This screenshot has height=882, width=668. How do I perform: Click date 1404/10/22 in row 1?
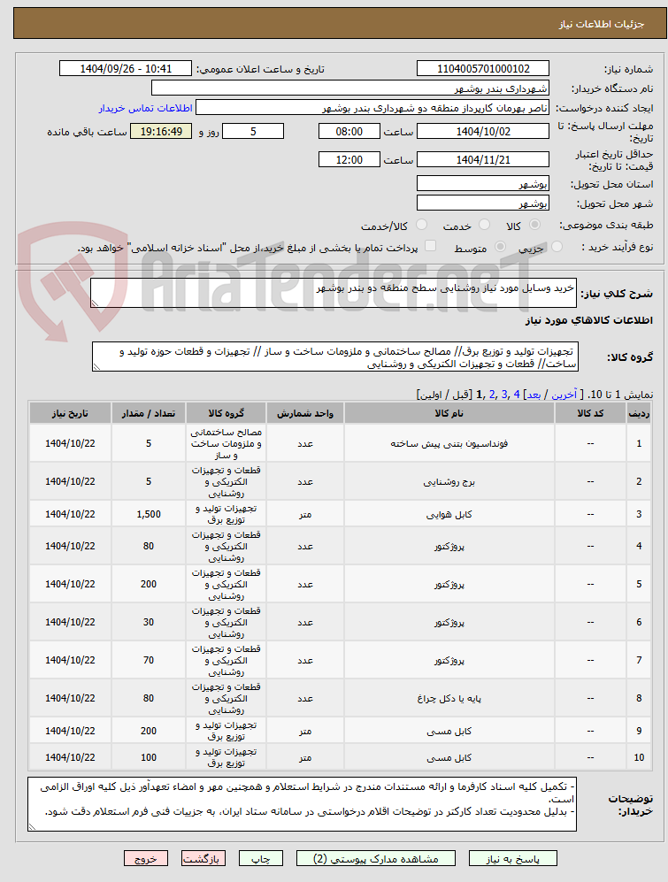pos(71,443)
